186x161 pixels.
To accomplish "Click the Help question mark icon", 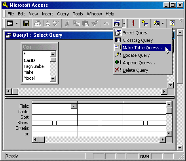I will [x=172, y=23].
